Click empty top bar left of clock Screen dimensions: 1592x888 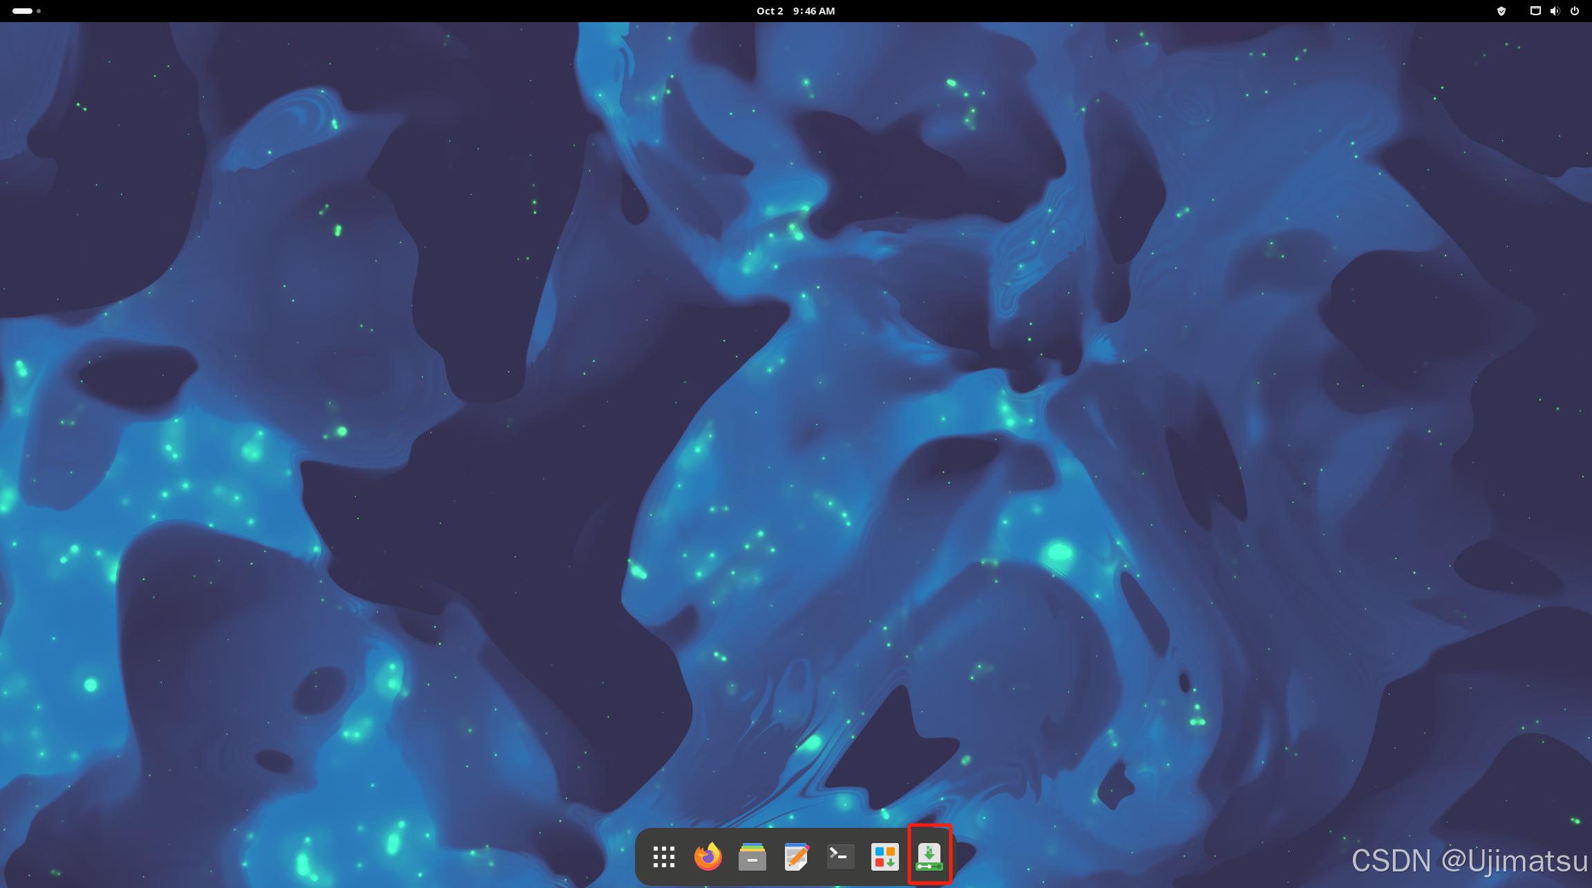point(415,11)
